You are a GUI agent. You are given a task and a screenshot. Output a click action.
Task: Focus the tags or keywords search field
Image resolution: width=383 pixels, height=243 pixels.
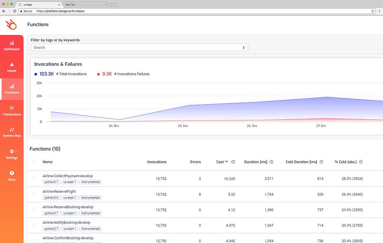(140, 47)
